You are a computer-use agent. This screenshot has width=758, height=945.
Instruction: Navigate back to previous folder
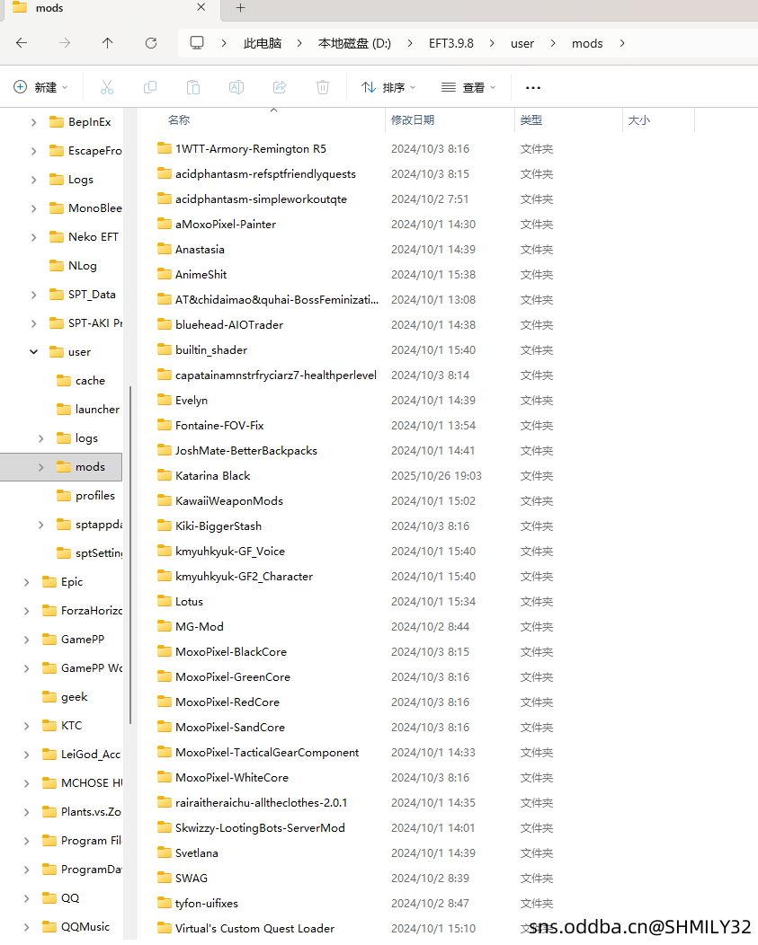[22, 43]
